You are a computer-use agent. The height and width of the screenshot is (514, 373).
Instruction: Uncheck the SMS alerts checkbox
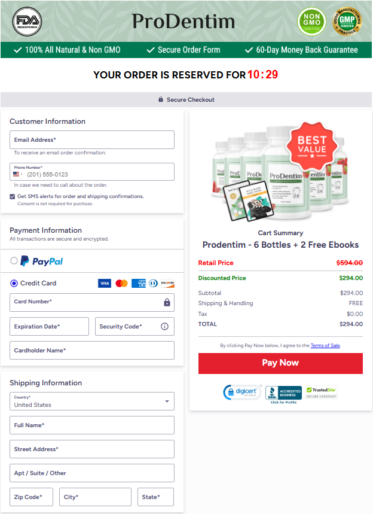click(13, 197)
